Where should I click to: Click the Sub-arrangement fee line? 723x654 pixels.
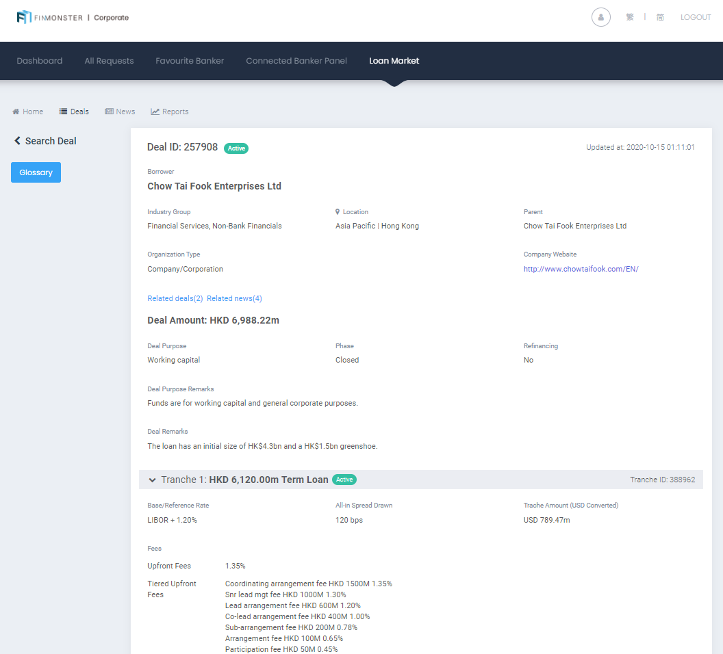coord(291,628)
